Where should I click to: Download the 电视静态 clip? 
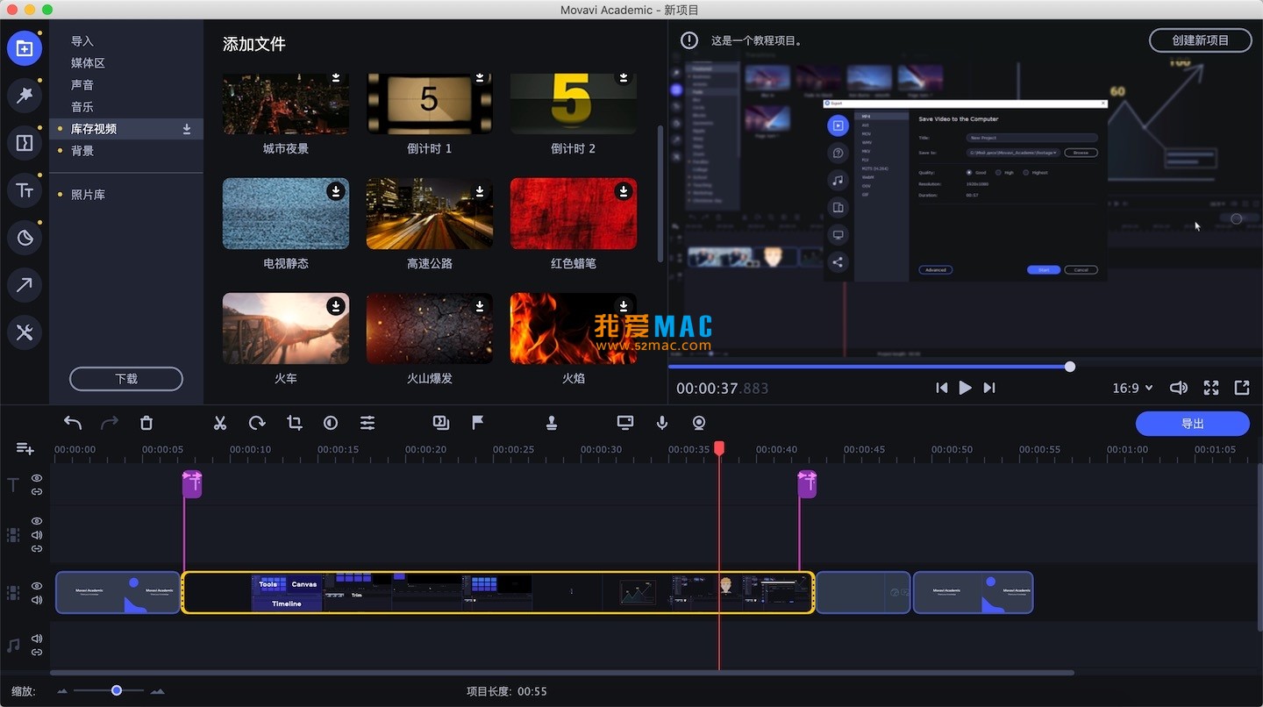pyautogui.click(x=335, y=190)
